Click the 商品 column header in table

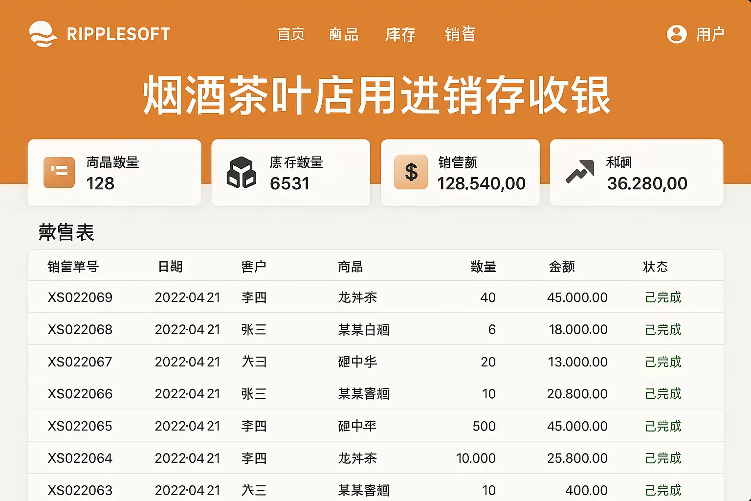click(351, 267)
